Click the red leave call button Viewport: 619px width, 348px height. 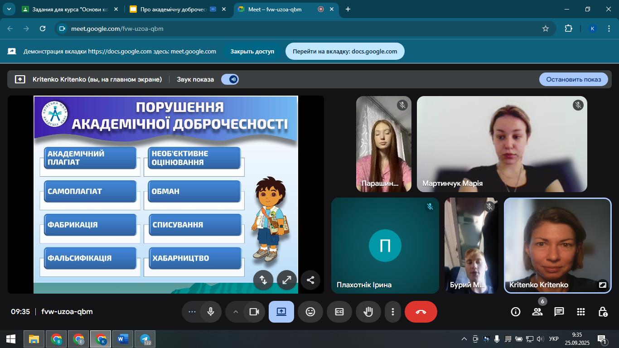click(x=421, y=312)
